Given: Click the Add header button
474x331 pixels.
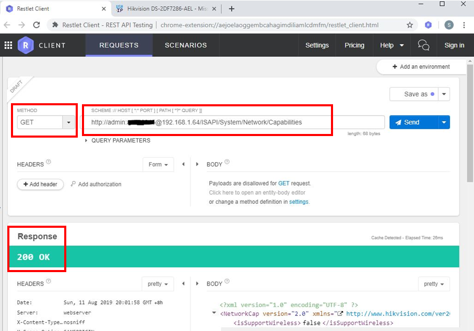Looking at the screenshot, I should click(40, 185).
